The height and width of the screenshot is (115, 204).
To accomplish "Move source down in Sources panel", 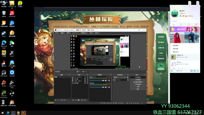I will [x=85, y=100].
